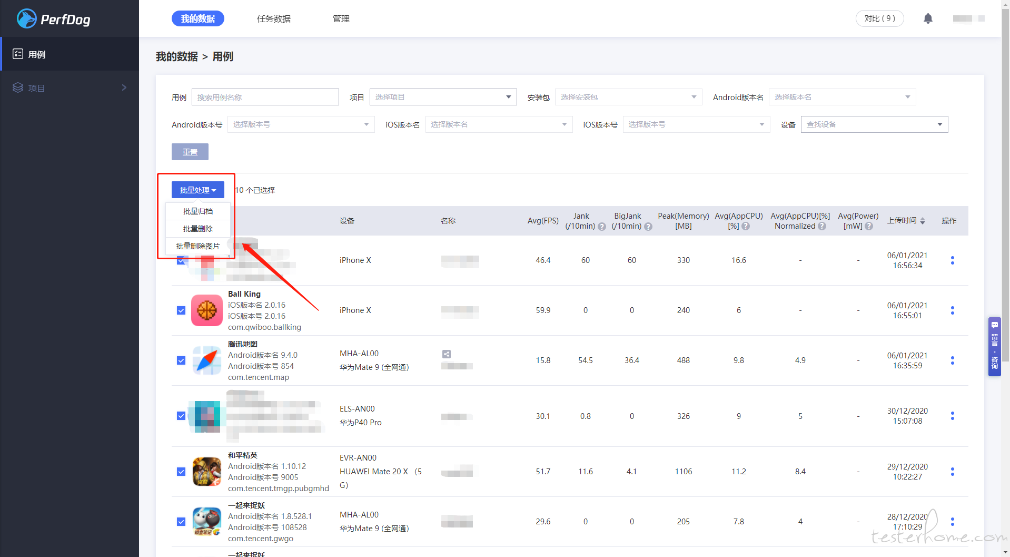Screen dimensions: 1010x557
Task: Open the 选择项目 project dropdown
Action: [443, 97]
